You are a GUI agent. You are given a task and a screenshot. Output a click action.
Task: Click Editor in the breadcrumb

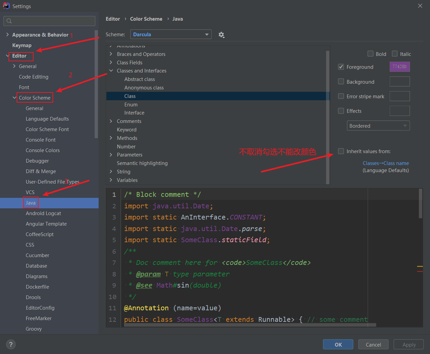(x=113, y=19)
